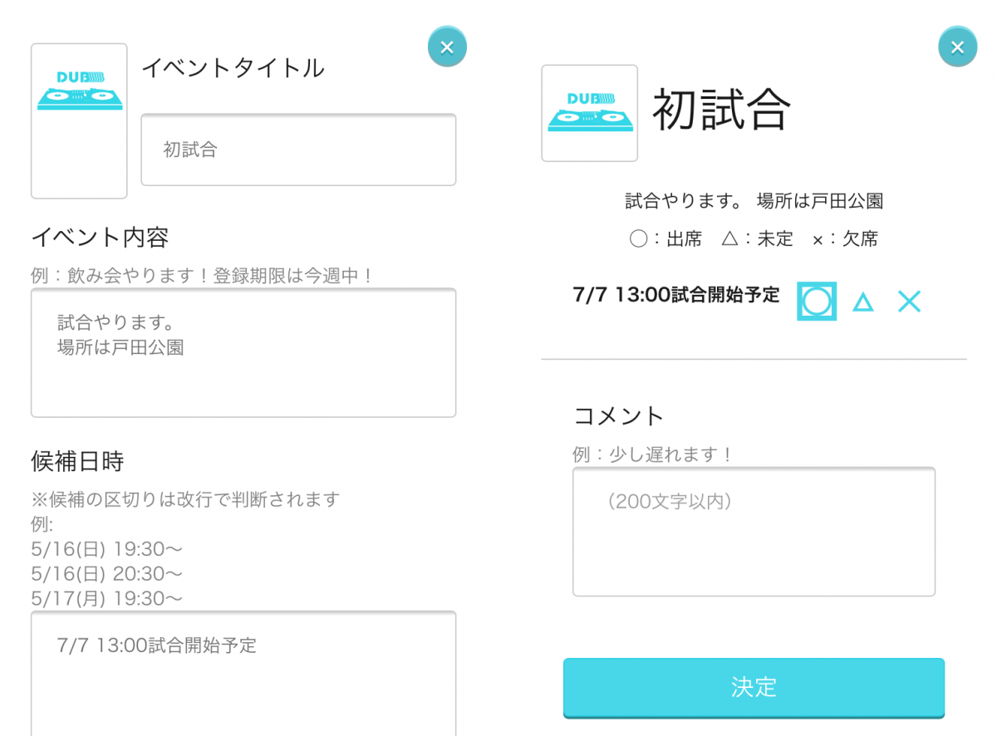Click the 候補日時 text area with 7/7 13:00試合開始予定
This screenshot has width=997, height=736.
[x=243, y=674]
